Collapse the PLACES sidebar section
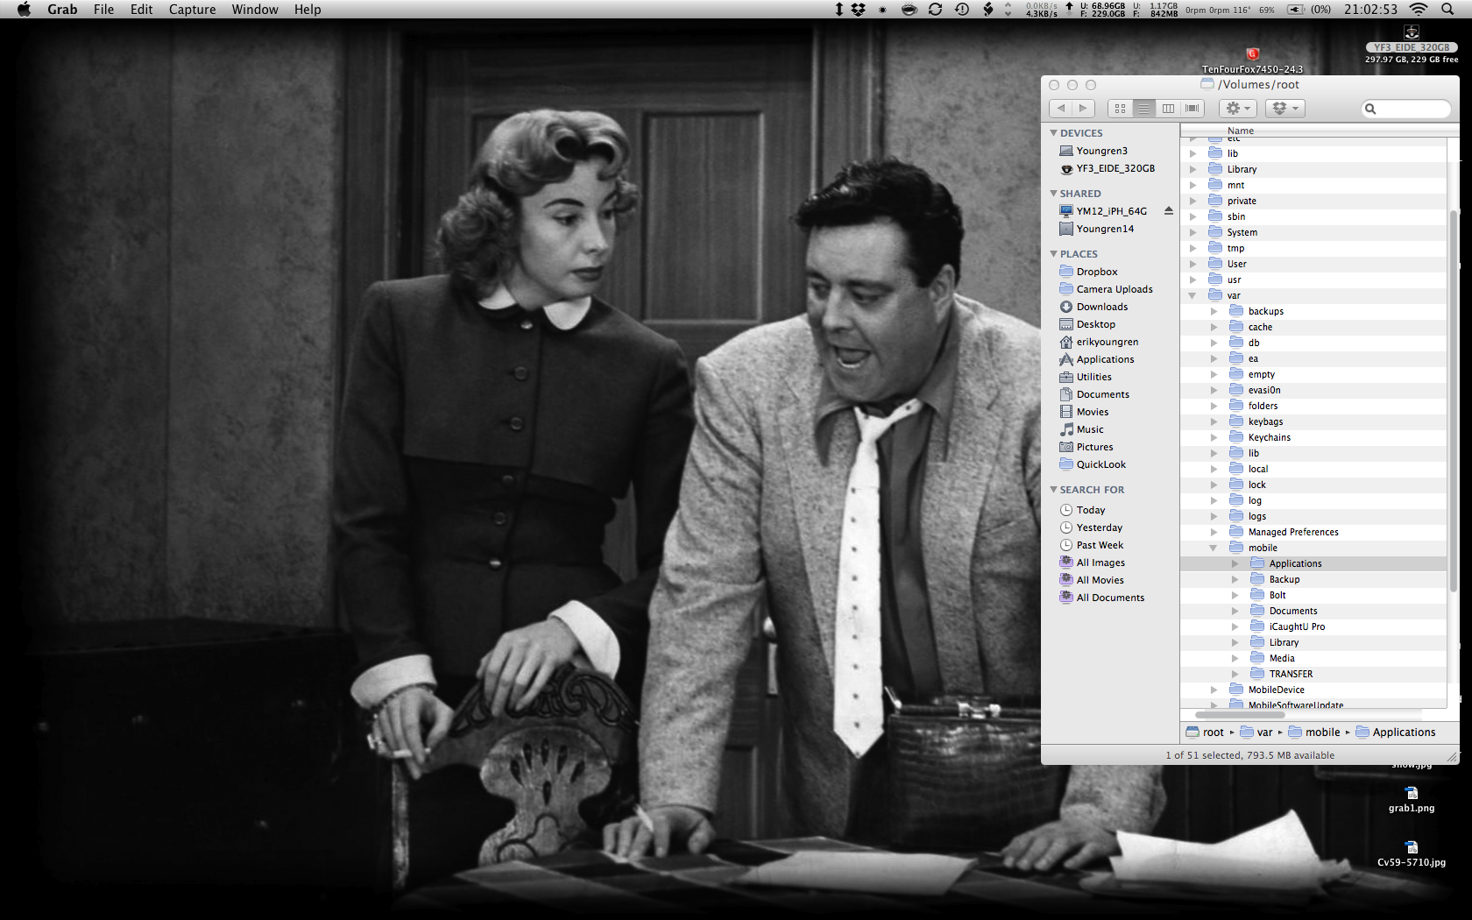Viewport: 1472px width, 920px height. click(1053, 254)
